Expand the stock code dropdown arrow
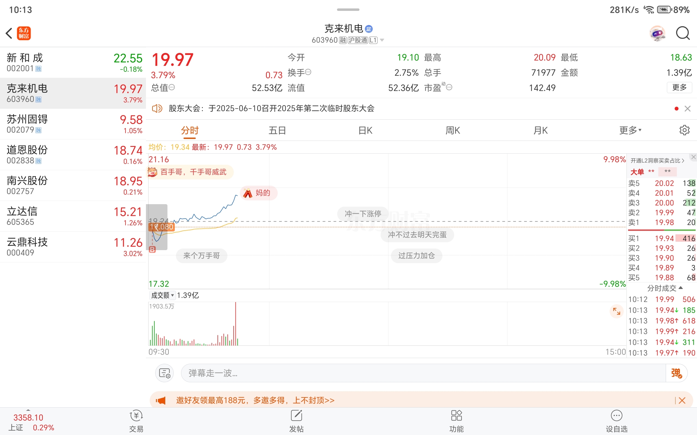697x435 pixels. (x=382, y=40)
